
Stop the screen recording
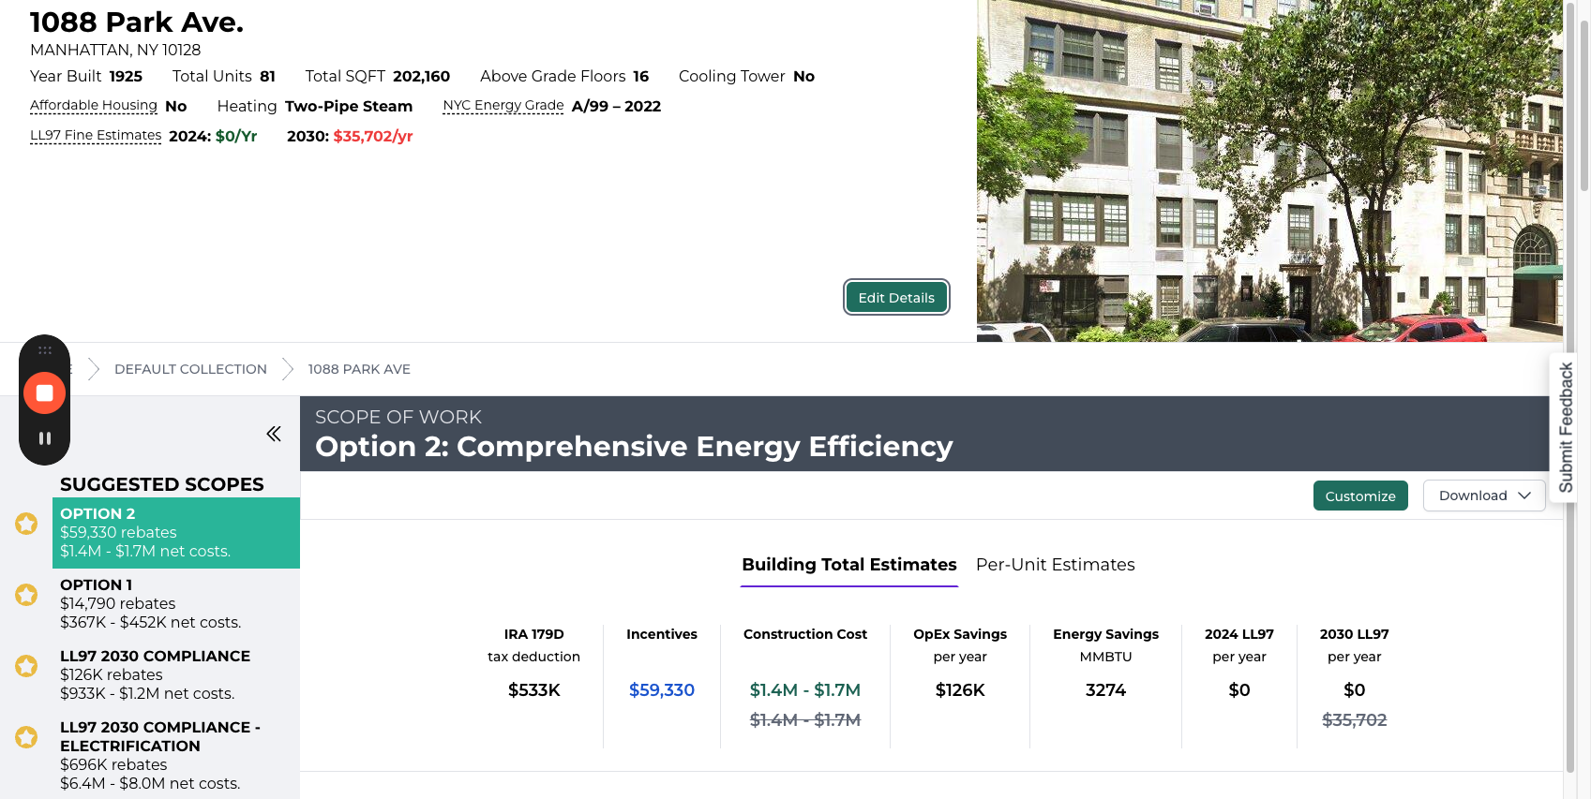pyautogui.click(x=44, y=393)
